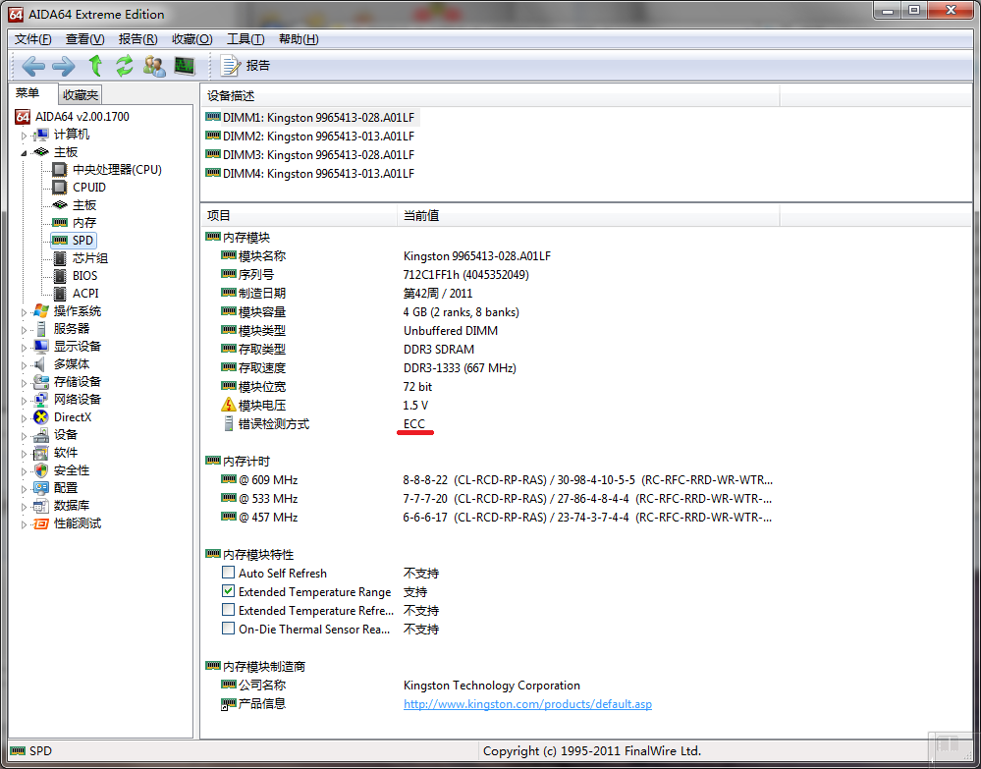This screenshot has height=769, width=981.
Task: Toggle the Auto Self Refresh checkbox
Action: tap(229, 573)
